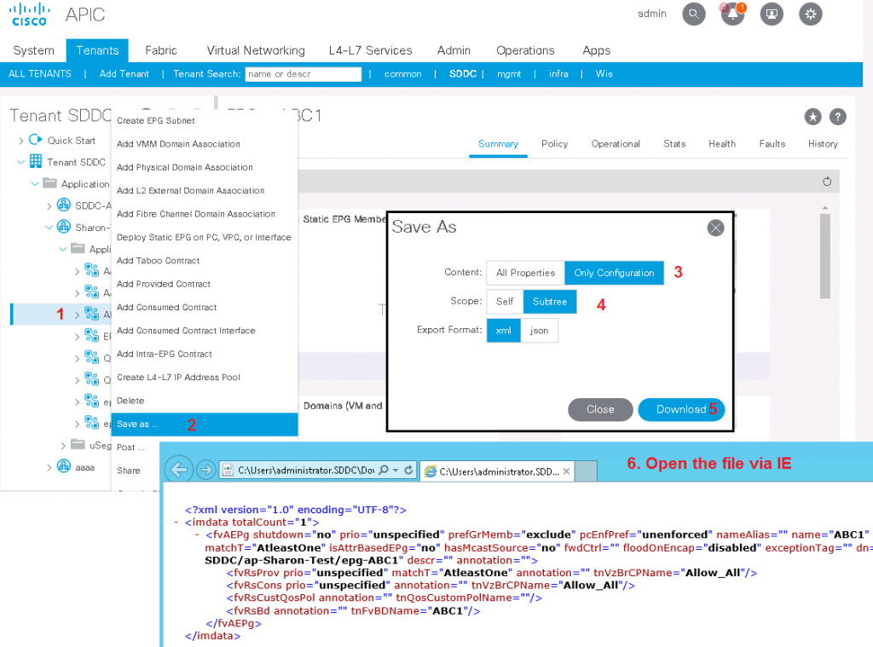
Task: Click the Add Tenant link
Action: click(x=124, y=74)
